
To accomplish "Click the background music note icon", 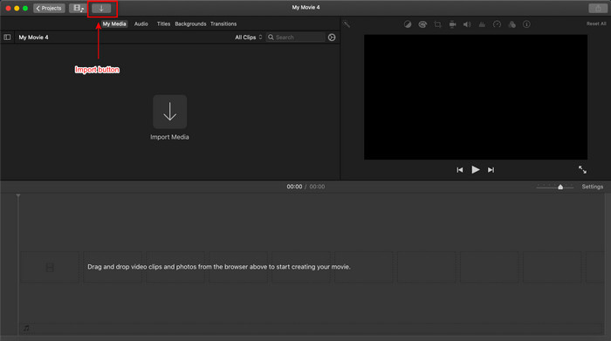I will 26,328.
